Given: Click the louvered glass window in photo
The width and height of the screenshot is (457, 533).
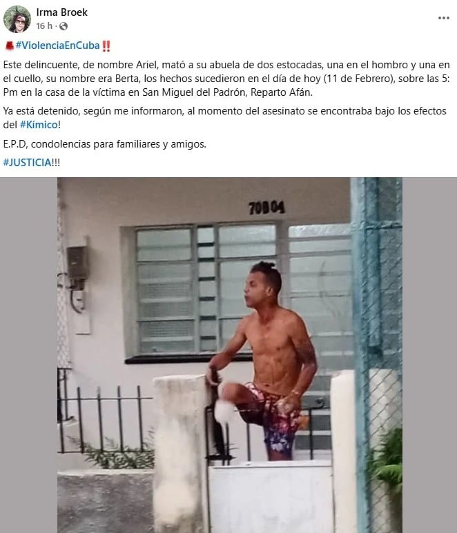Looking at the screenshot, I should point(206,289).
